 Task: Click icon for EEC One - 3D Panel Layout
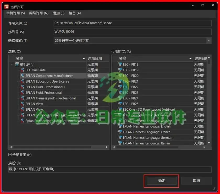120,109
